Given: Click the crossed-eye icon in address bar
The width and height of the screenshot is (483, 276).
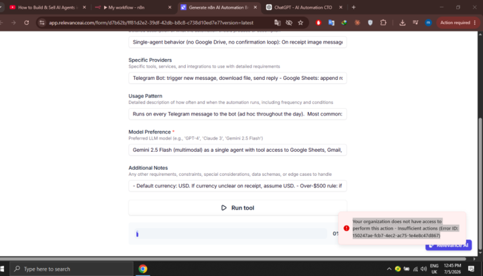Looking at the screenshot, I should tap(289, 23).
